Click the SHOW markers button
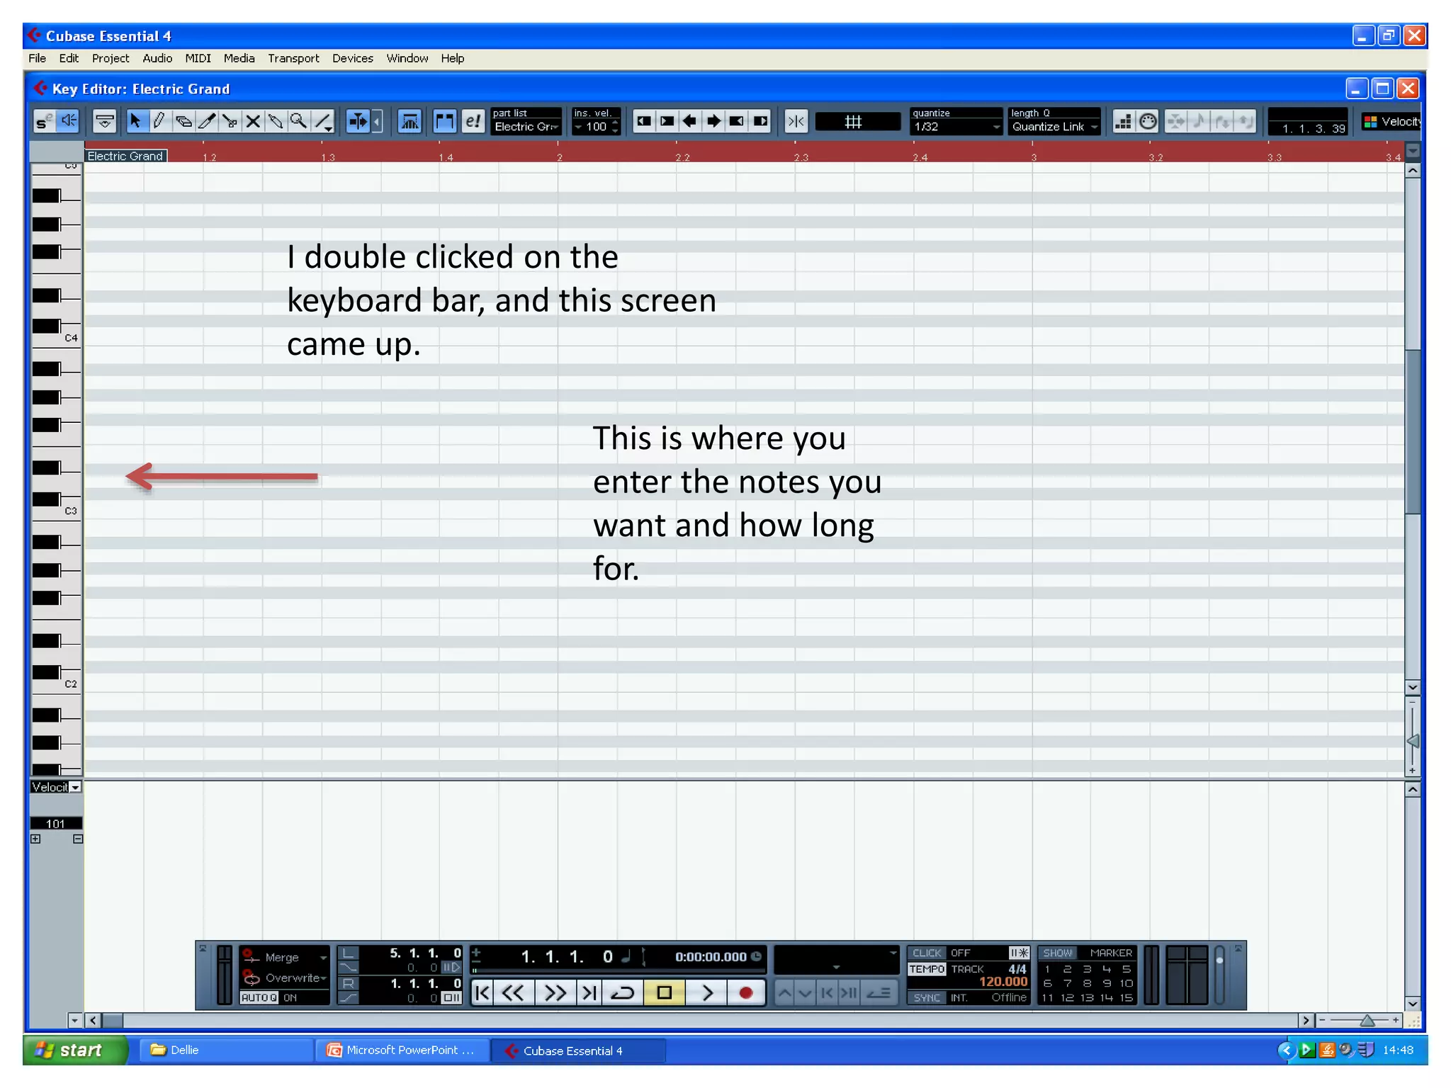The width and height of the screenshot is (1451, 1088). (1057, 953)
